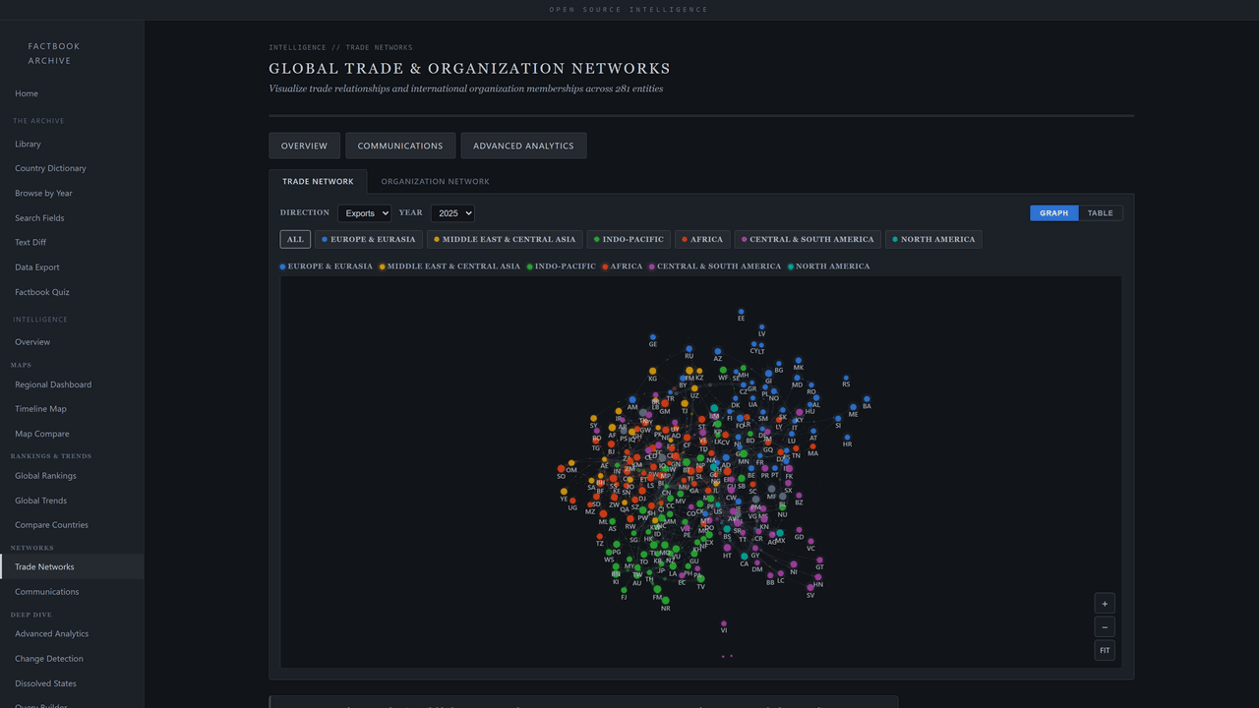
Task: Switch to the ORGANIZATION NETWORK tab
Action: point(435,181)
